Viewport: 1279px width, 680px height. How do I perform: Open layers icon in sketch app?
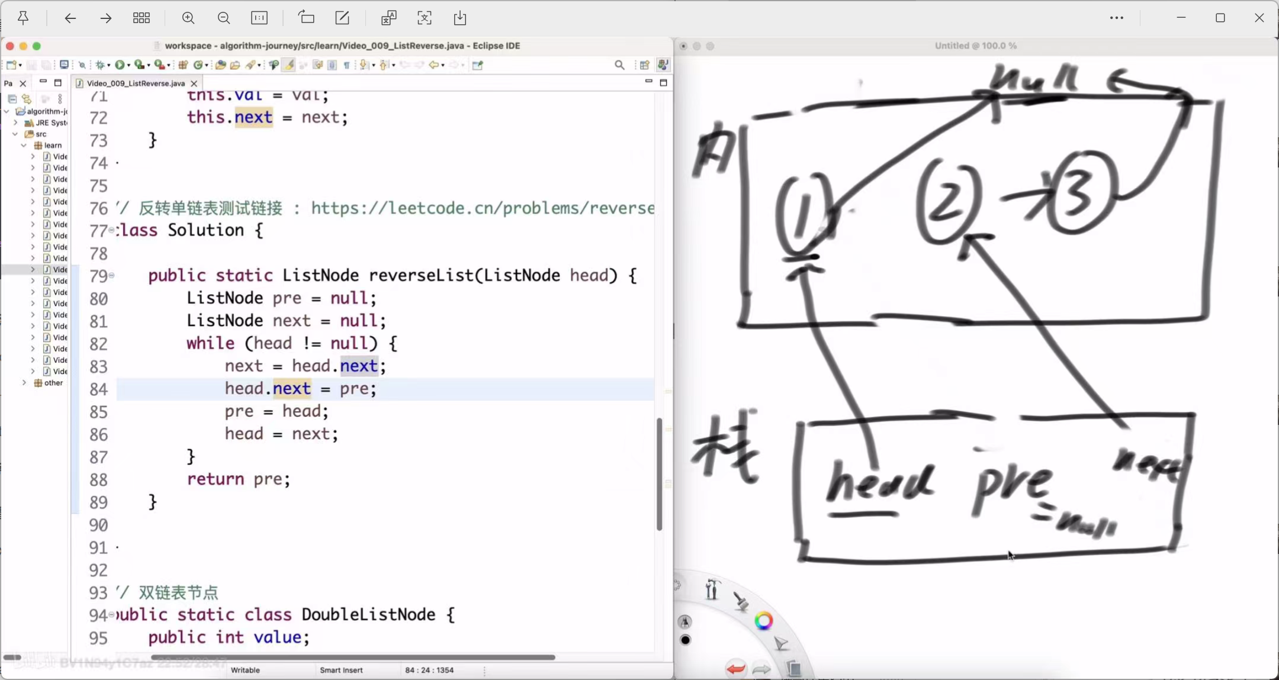[794, 669]
